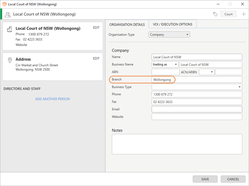Image resolution: width=249 pixels, height=186 pixels.
Task: Click the location pin icon in Address card
Action: 10,60
